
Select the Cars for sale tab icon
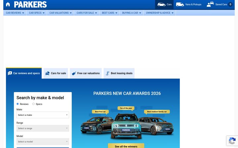48,73
